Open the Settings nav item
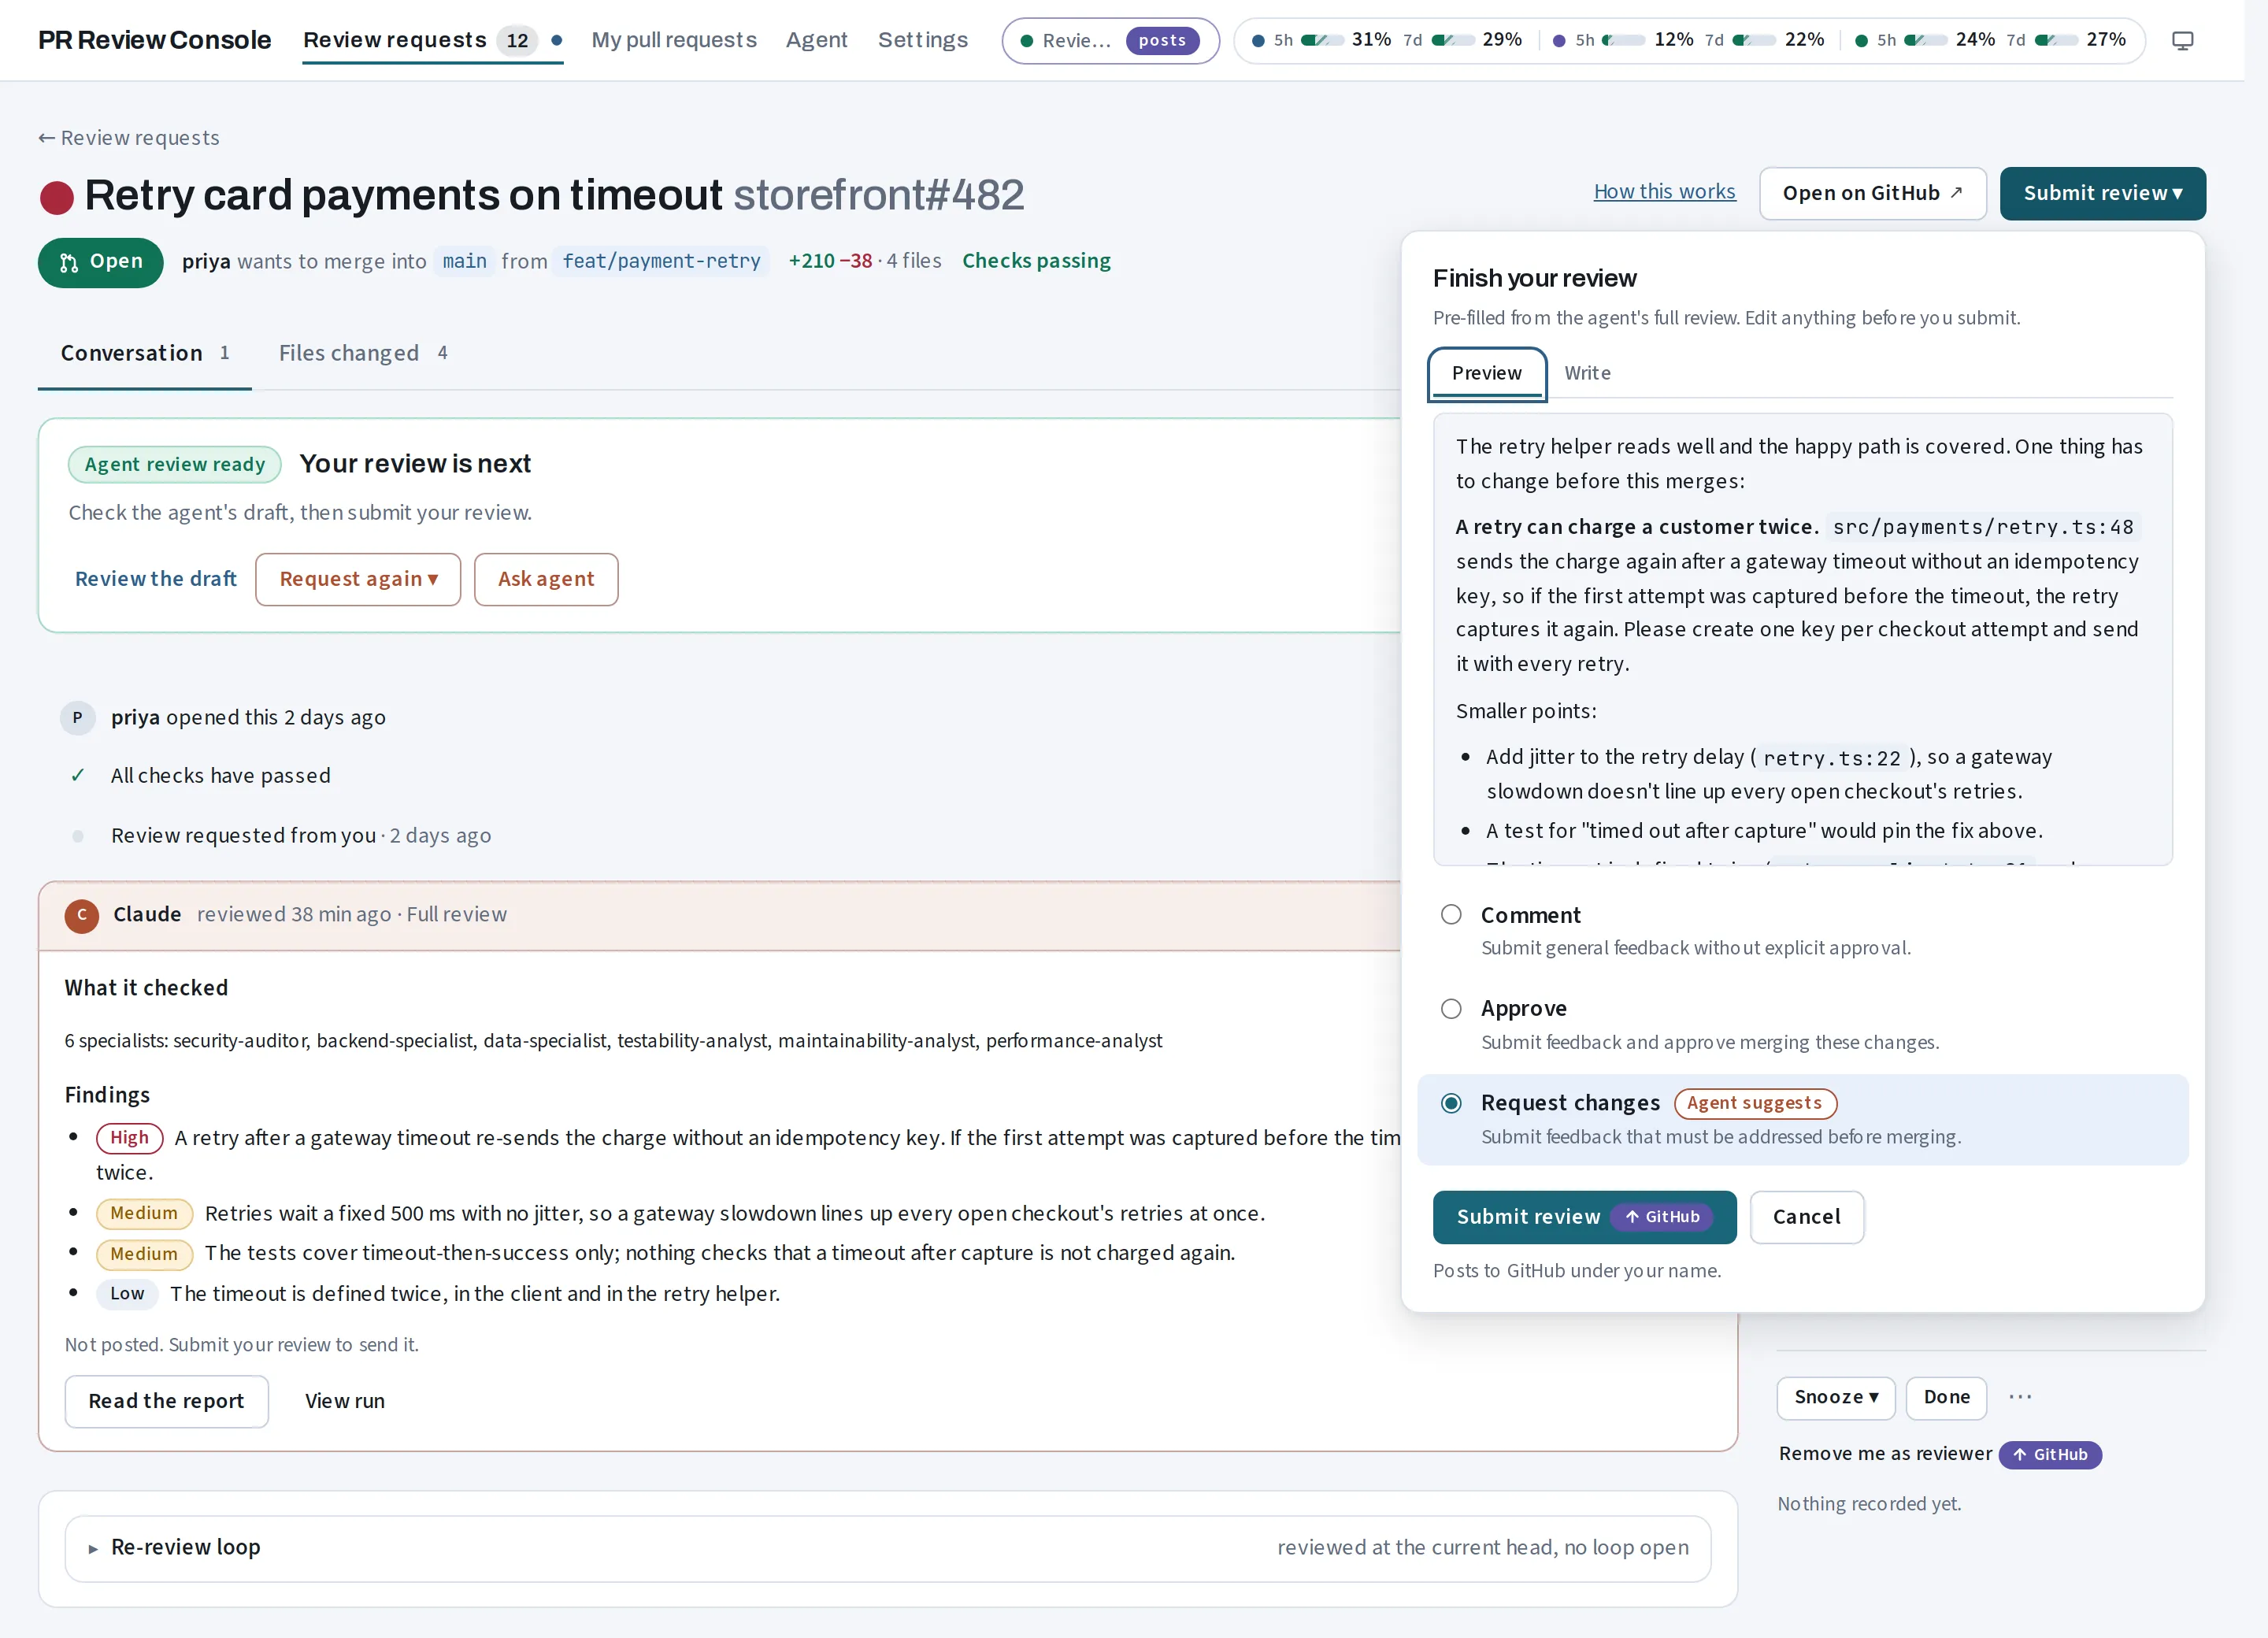Image resolution: width=2268 pixels, height=1638 pixels. click(x=922, y=40)
